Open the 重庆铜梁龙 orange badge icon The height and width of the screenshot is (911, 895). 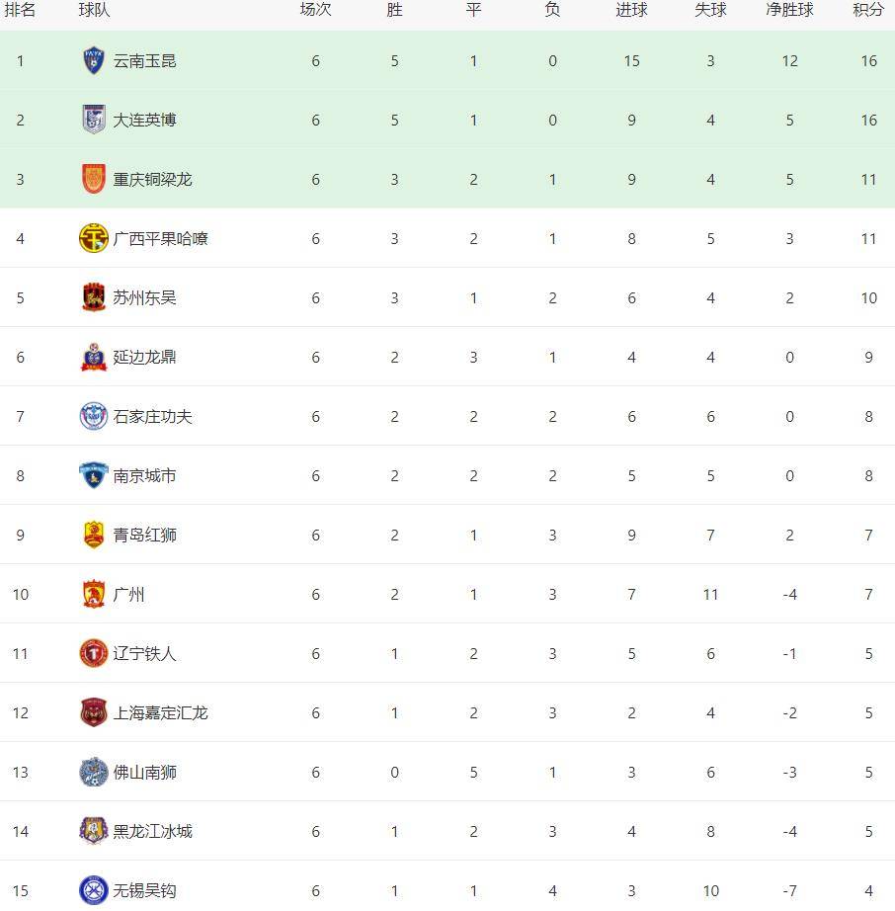click(x=94, y=179)
